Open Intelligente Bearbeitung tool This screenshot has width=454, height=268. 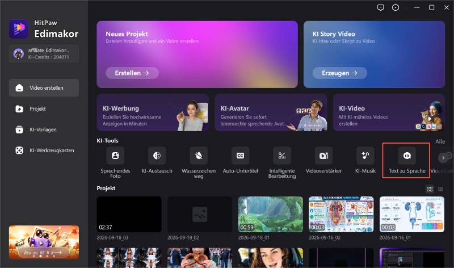[282, 162]
